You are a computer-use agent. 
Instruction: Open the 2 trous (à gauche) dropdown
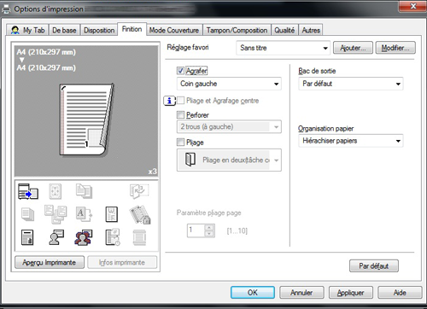(x=229, y=126)
